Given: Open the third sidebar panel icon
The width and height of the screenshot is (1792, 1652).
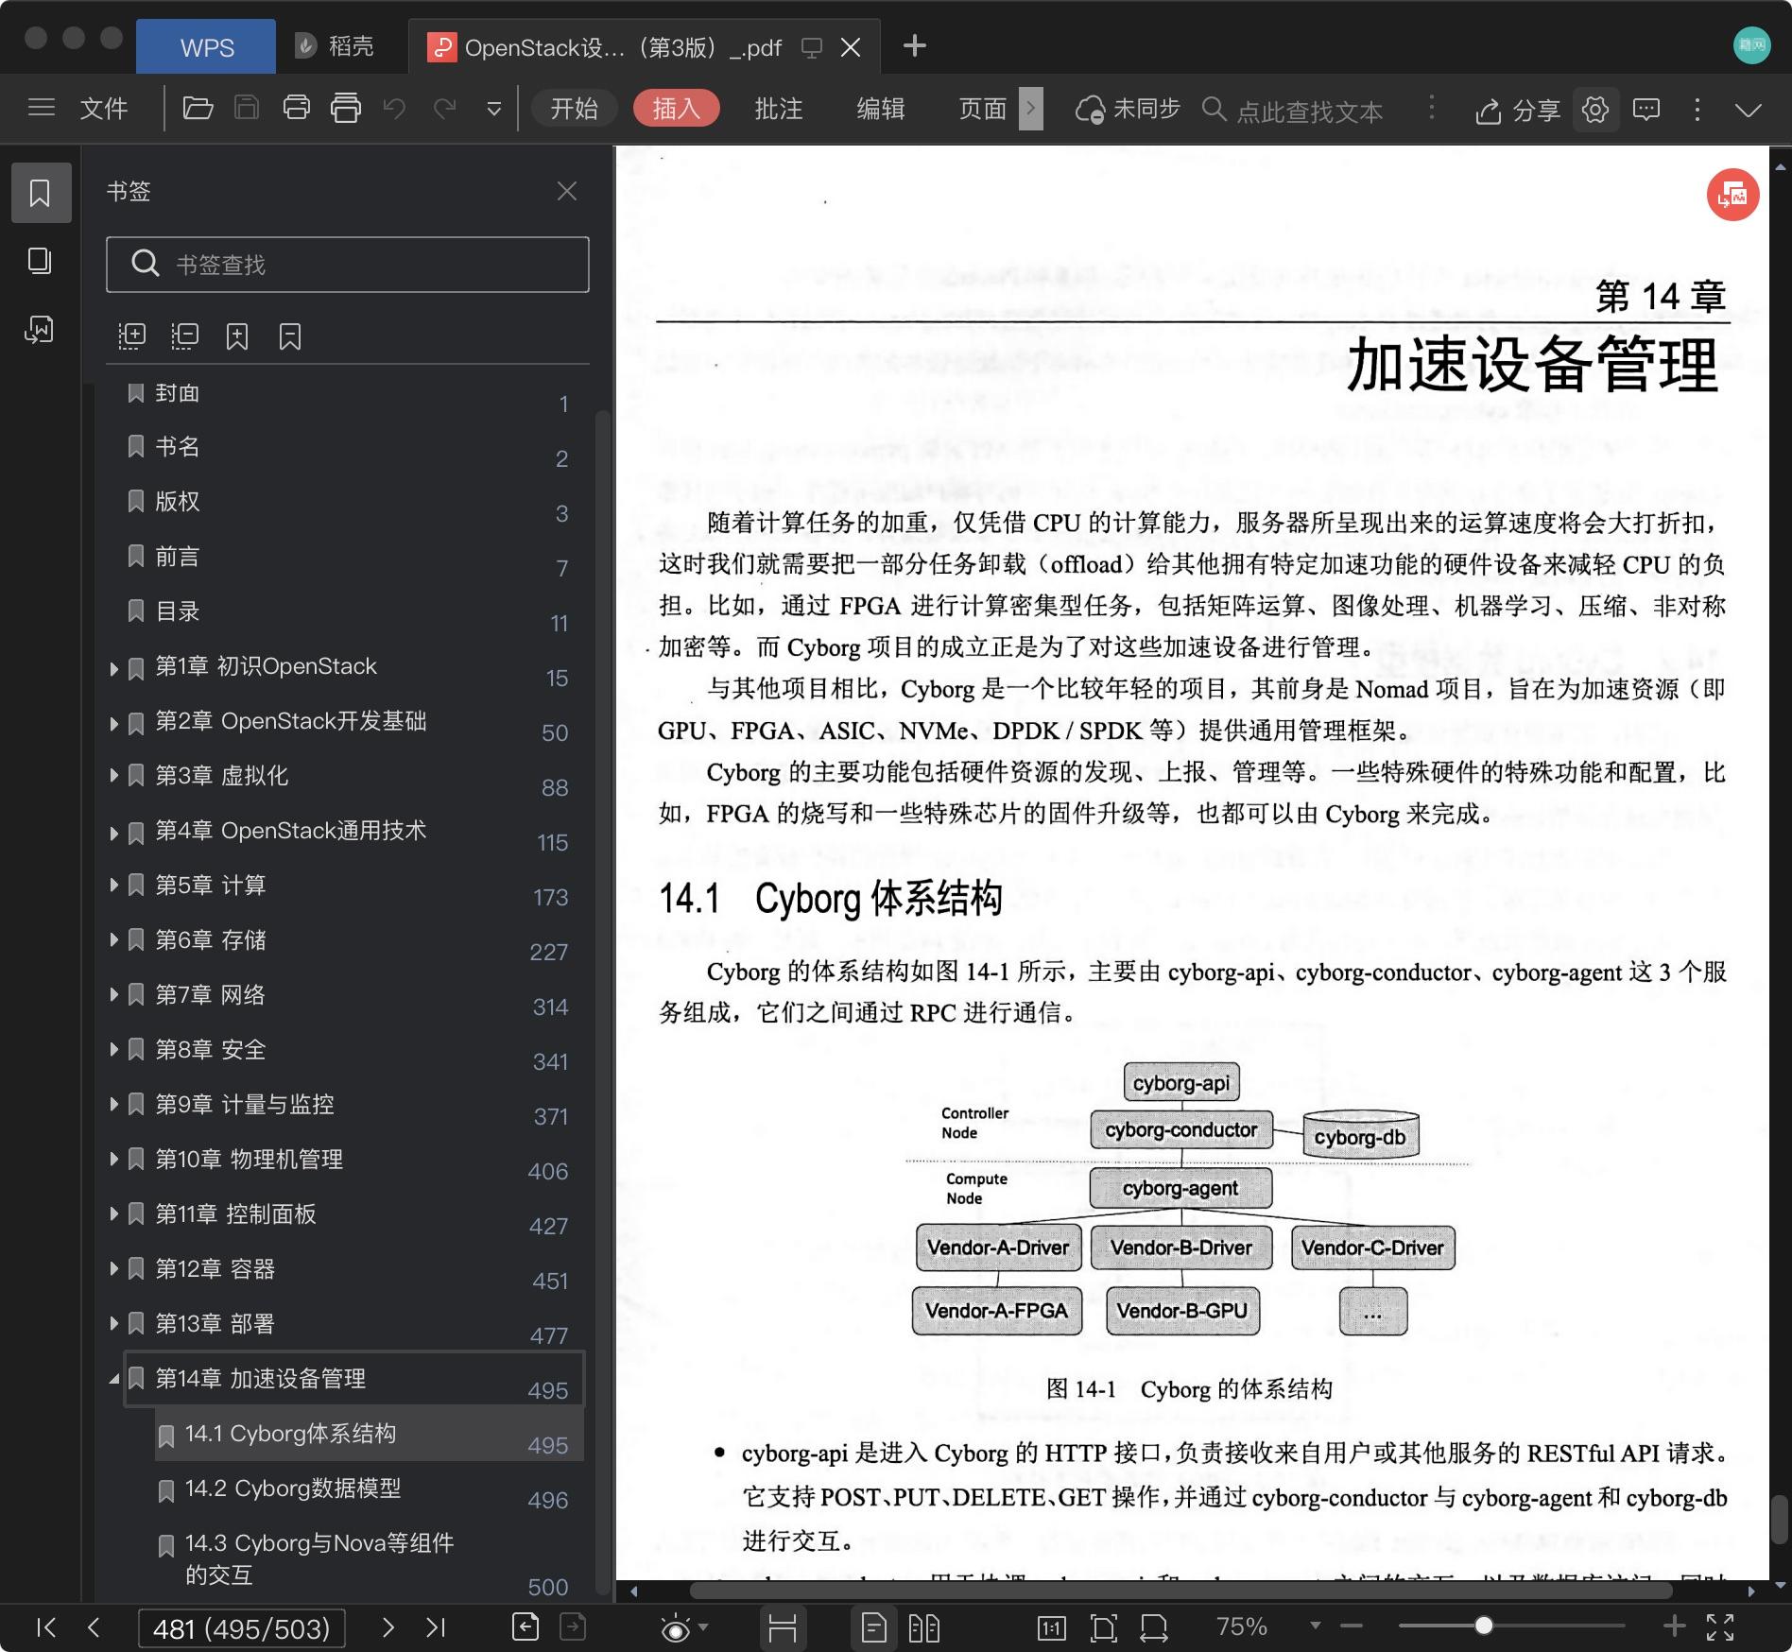Looking at the screenshot, I should 41,329.
